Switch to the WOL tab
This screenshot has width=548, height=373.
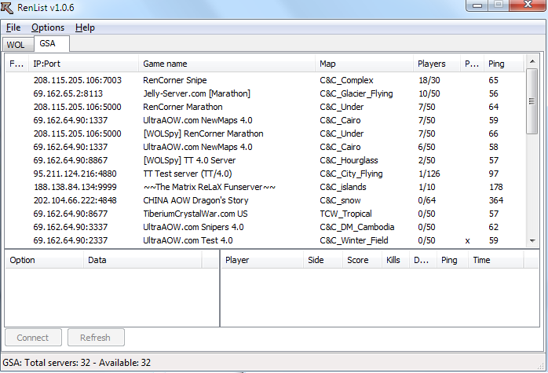[x=16, y=45]
